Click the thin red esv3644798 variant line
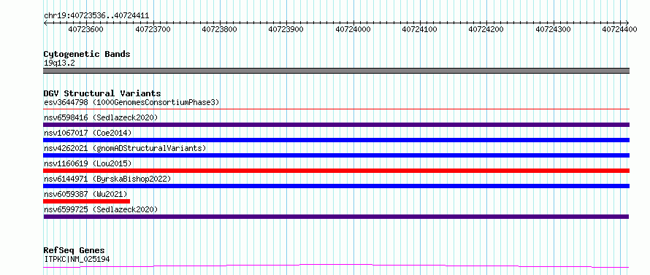The image size is (650, 275). pyautogui.click(x=336, y=109)
